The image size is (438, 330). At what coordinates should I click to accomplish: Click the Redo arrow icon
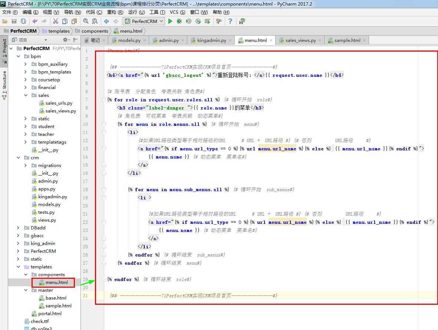click(x=44, y=21)
